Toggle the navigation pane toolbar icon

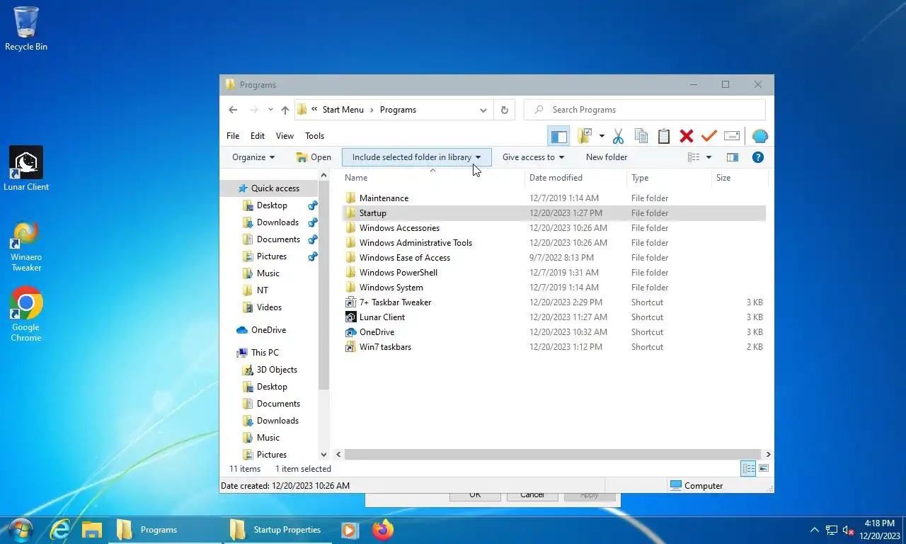558,136
